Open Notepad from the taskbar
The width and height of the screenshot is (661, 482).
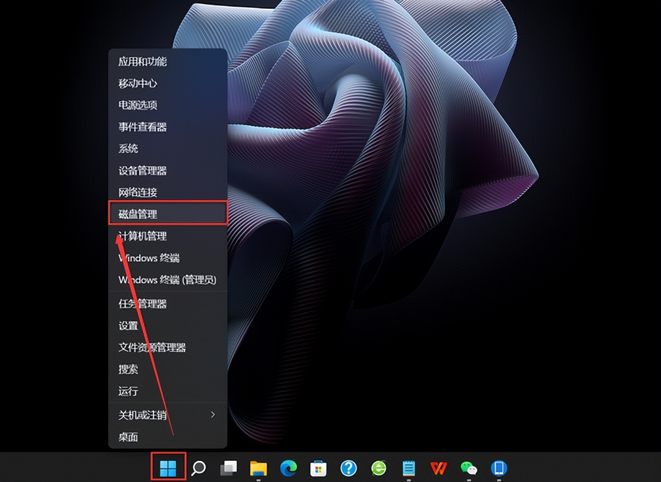pos(408,469)
